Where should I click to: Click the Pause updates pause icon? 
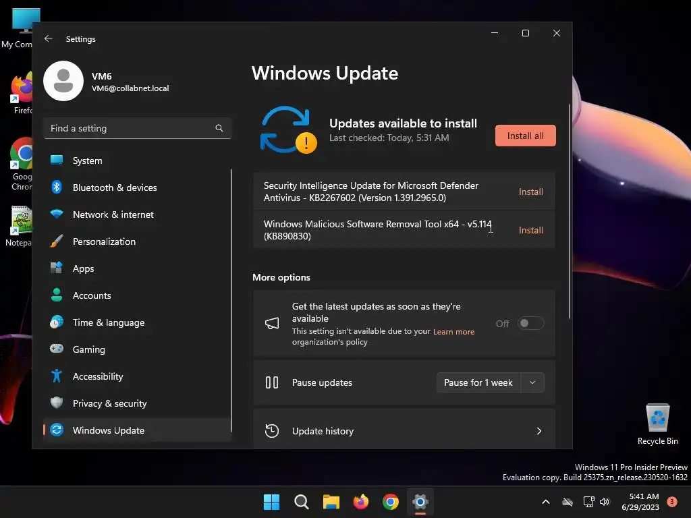272,382
